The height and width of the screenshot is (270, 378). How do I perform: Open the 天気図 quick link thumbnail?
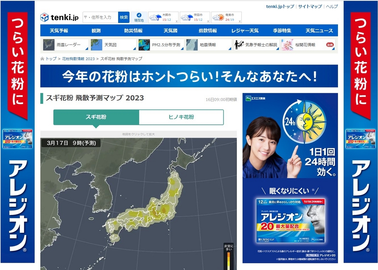(x=113, y=45)
